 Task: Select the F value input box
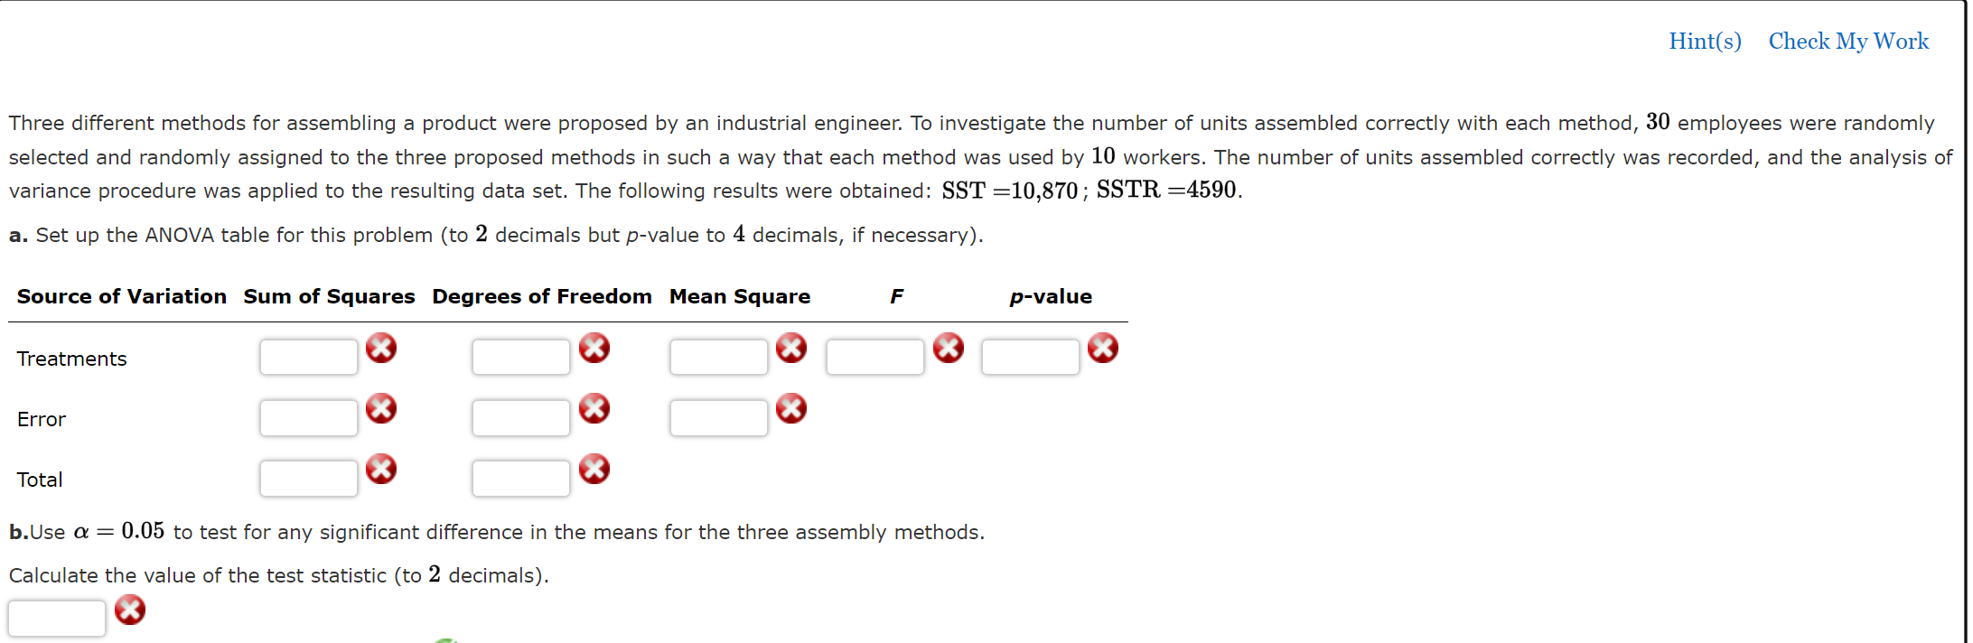tap(874, 356)
